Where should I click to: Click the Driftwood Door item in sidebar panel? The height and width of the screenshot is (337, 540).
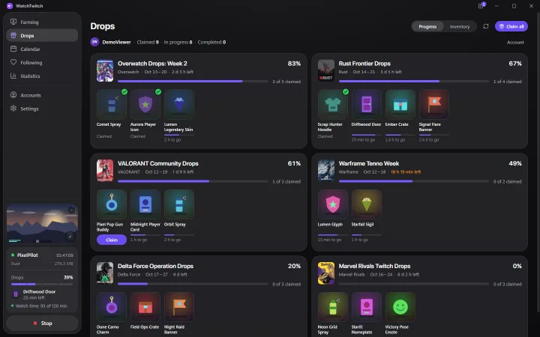coord(42,294)
